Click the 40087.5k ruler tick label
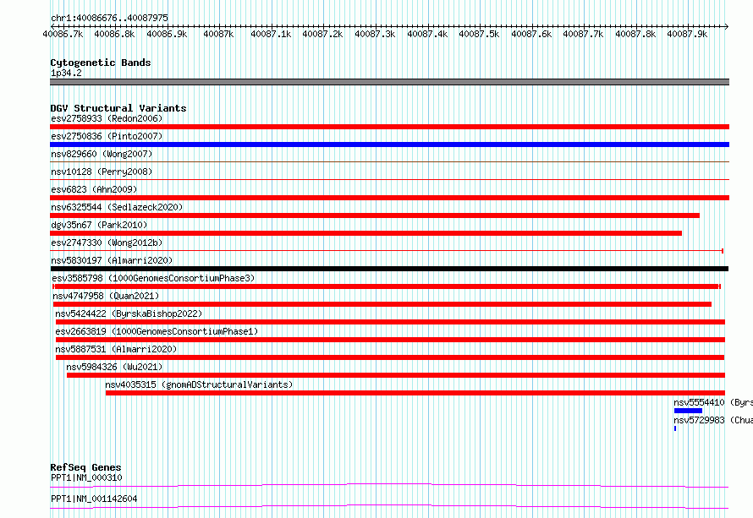 (479, 35)
